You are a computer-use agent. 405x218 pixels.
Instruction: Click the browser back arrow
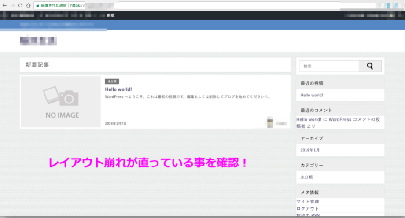[x=4, y=5]
